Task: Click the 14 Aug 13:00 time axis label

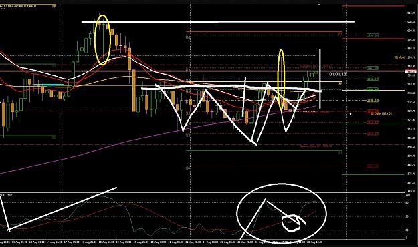Action: pos(54,242)
